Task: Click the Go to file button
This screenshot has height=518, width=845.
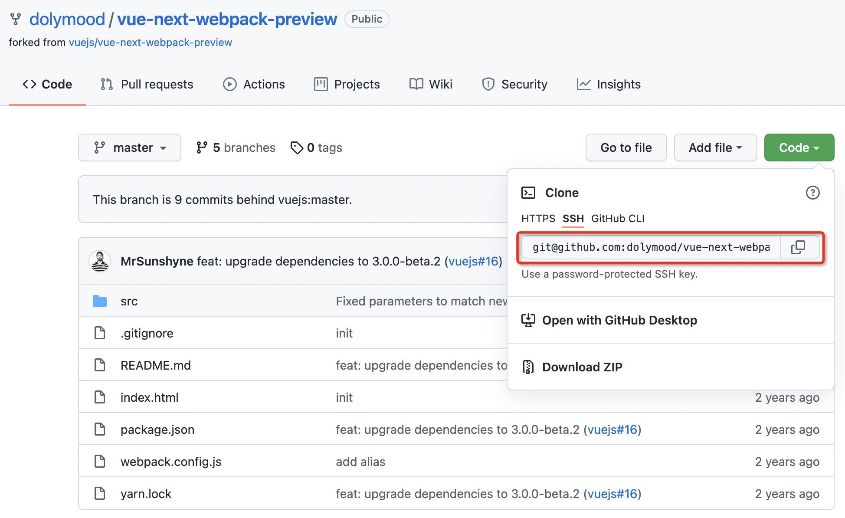Action: point(626,148)
